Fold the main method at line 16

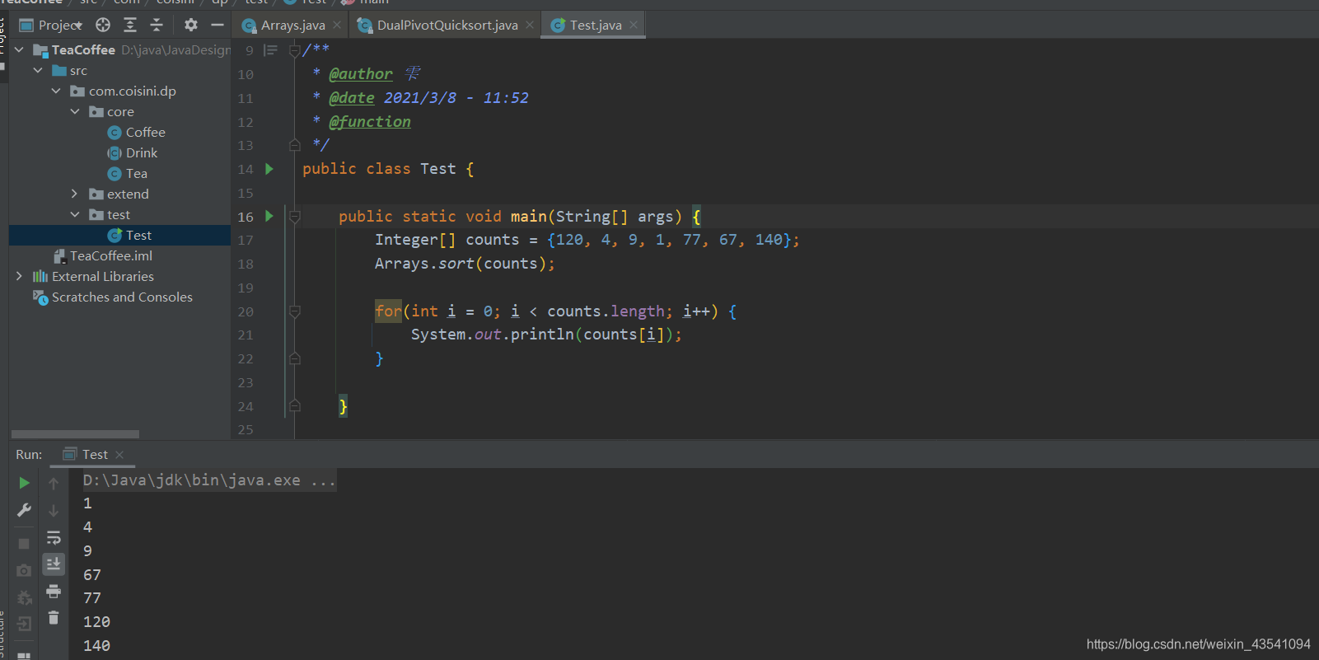pyautogui.click(x=294, y=217)
